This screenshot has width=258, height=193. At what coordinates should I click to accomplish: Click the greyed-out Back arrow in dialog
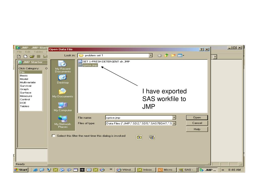point(159,56)
